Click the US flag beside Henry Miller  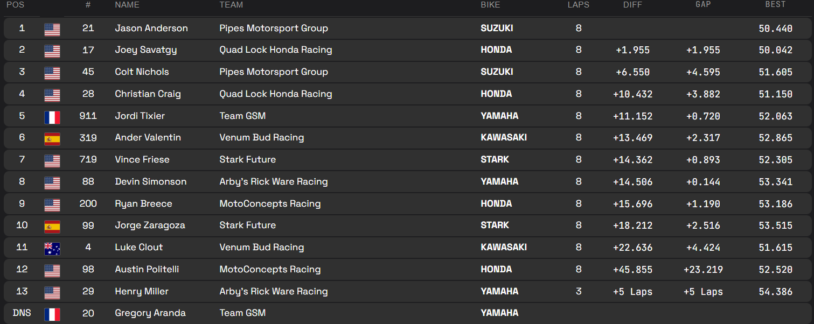[52, 292]
